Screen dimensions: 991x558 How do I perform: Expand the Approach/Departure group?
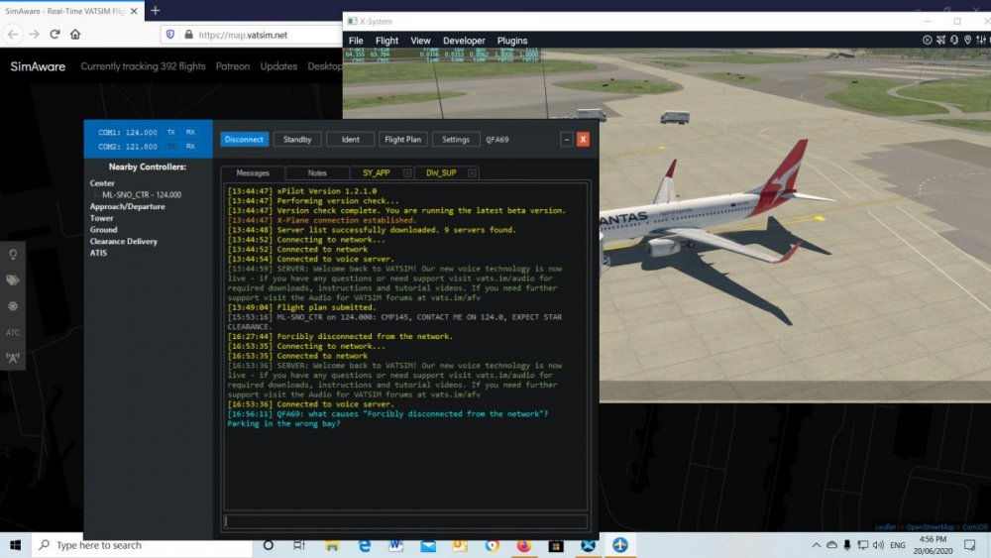pyautogui.click(x=127, y=206)
